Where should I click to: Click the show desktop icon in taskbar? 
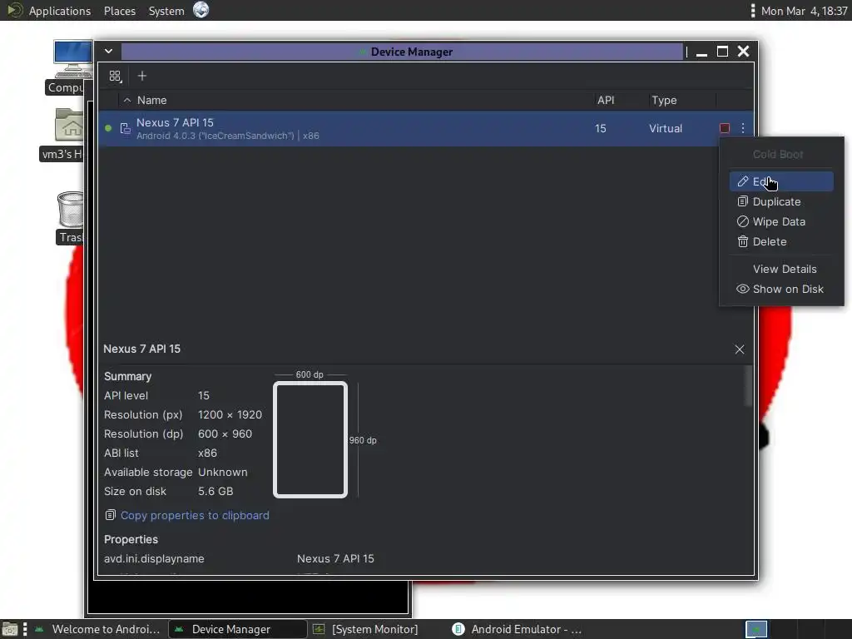[x=10, y=630]
